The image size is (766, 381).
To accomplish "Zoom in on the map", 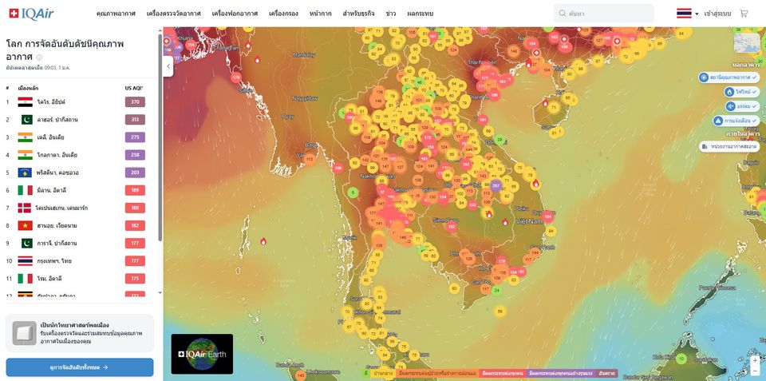I will click(x=755, y=360).
